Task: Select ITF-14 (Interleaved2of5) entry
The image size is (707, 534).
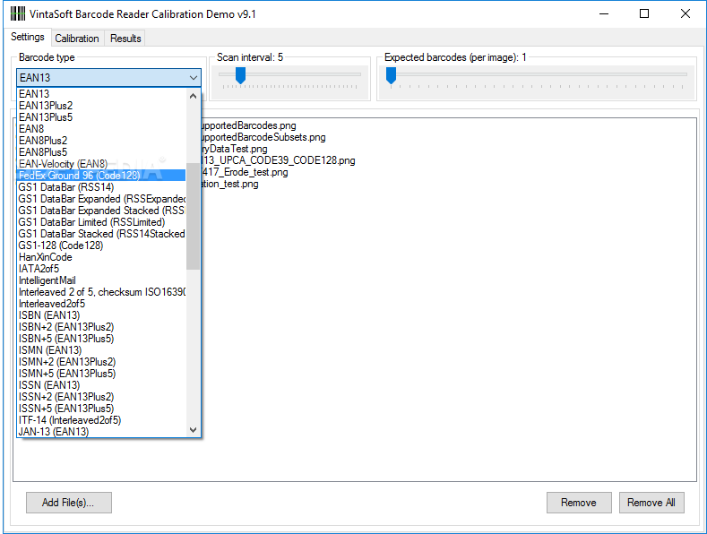Action: tap(101, 420)
